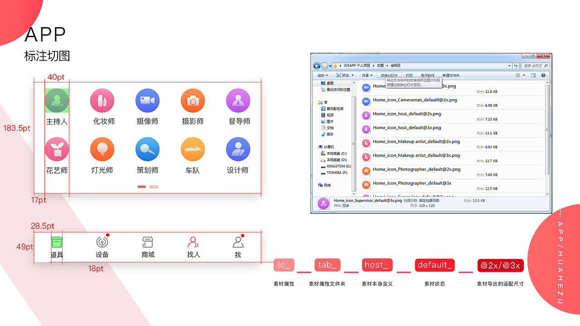The width and height of the screenshot is (580, 326).
Task: Tap the 设计师 designer icon
Action: click(x=238, y=149)
